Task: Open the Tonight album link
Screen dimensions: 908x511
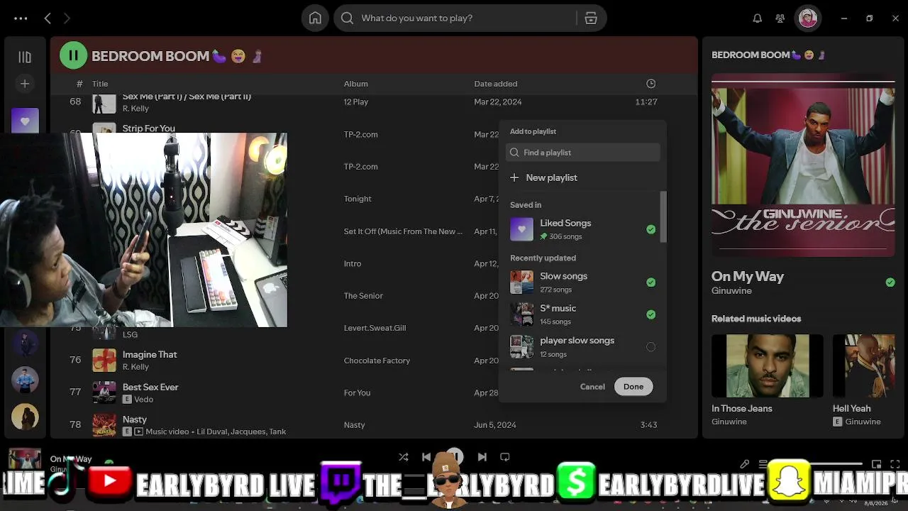Action: pyautogui.click(x=358, y=199)
